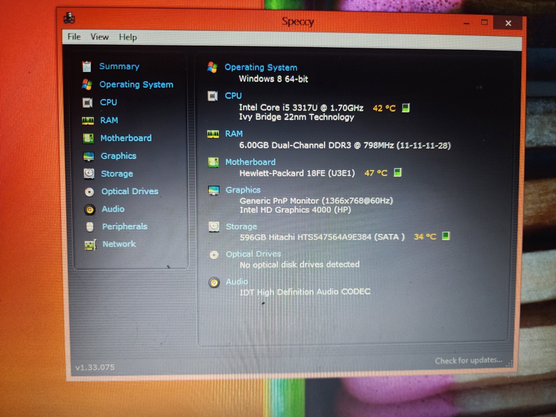Screen dimensions: 556x417
Task: Click 'Ivy Bridge 22nm Technology' text
Action: coord(296,117)
